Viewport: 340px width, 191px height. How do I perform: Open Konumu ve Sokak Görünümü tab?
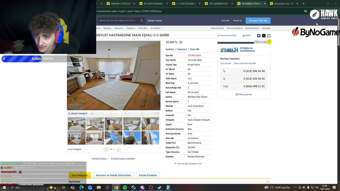click(x=113, y=175)
